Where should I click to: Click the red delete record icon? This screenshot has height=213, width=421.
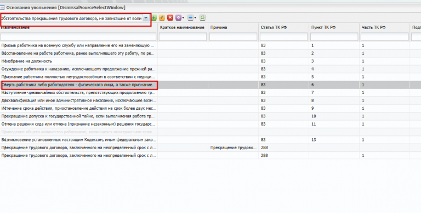(x=170, y=17)
